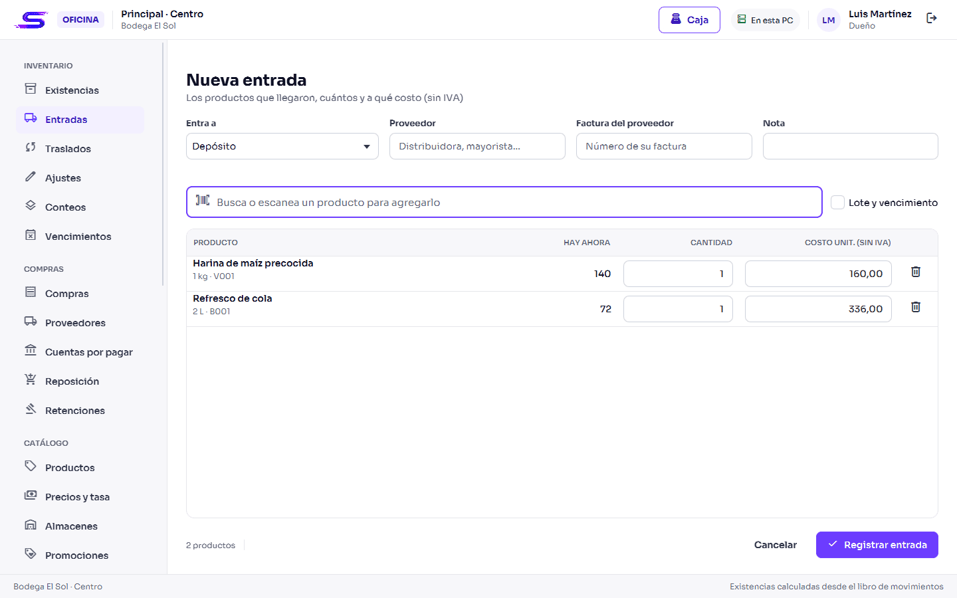Screen dimensions: 957x598
Task: Click the Entradas truck icon
Action: (x=31, y=118)
